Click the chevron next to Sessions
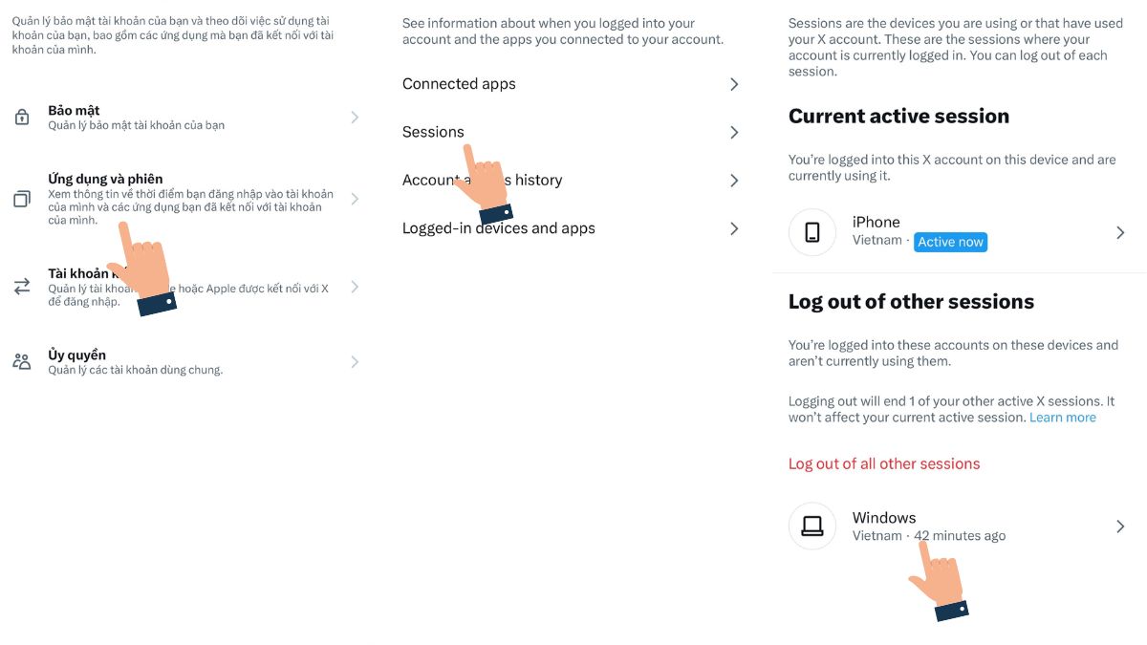Screen dimensions: 1147x645 [x=734, y=132]
